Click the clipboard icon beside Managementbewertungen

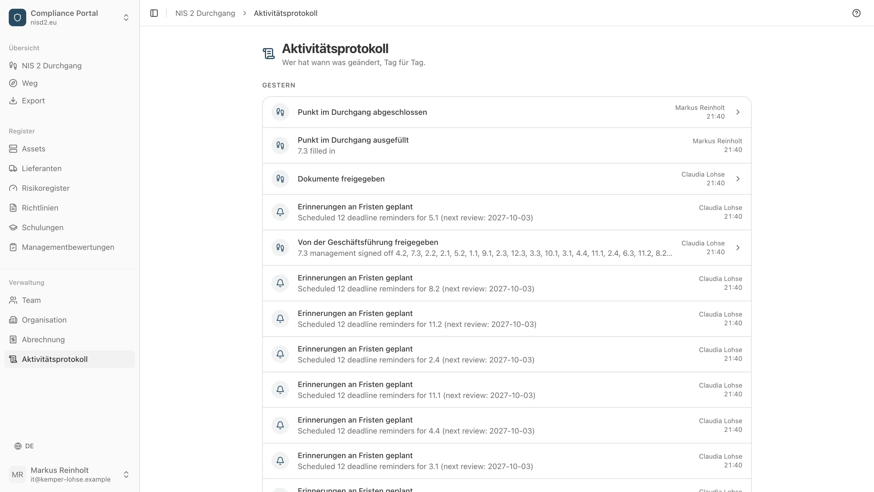13,247
